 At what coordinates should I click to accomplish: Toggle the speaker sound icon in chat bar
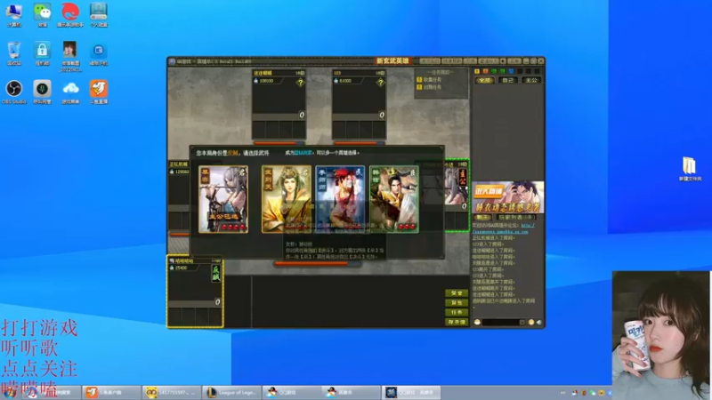coord(539,322)
